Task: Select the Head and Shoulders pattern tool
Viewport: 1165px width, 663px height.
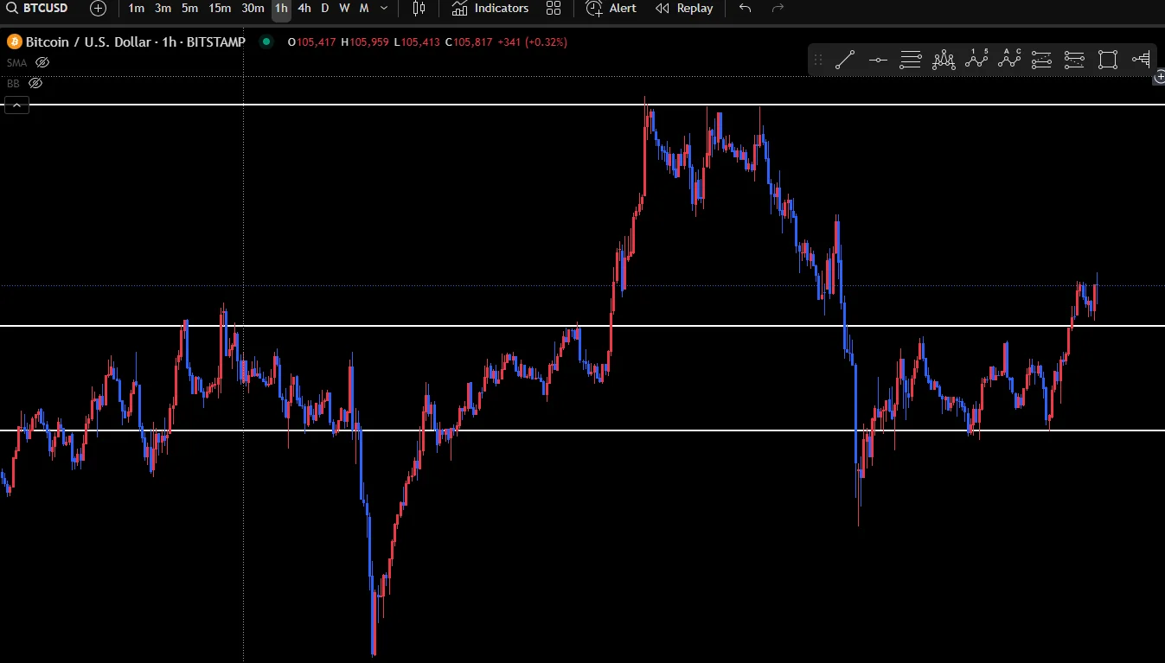Action: tap(944, 60)
